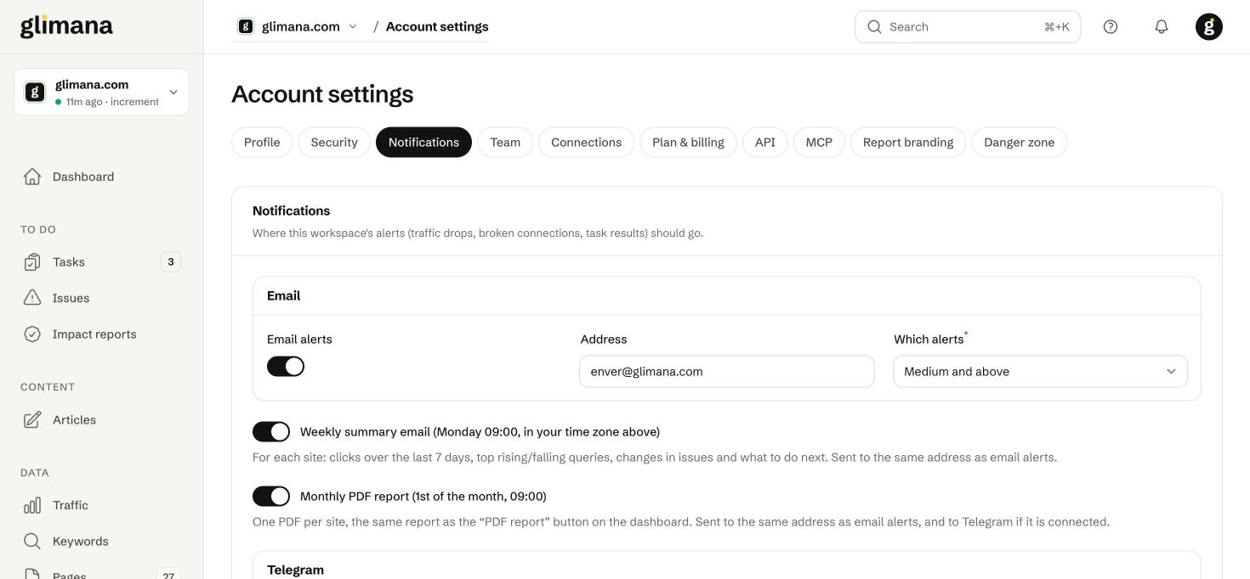Switch to the Team tab
1250x579 pixels.
point(505,142)
